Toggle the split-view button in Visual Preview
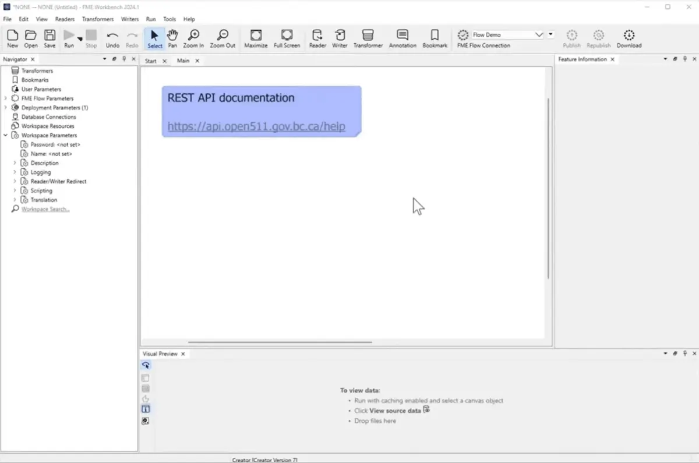The height and width of the screenshot is (463, 699). (x=146, y=409)
